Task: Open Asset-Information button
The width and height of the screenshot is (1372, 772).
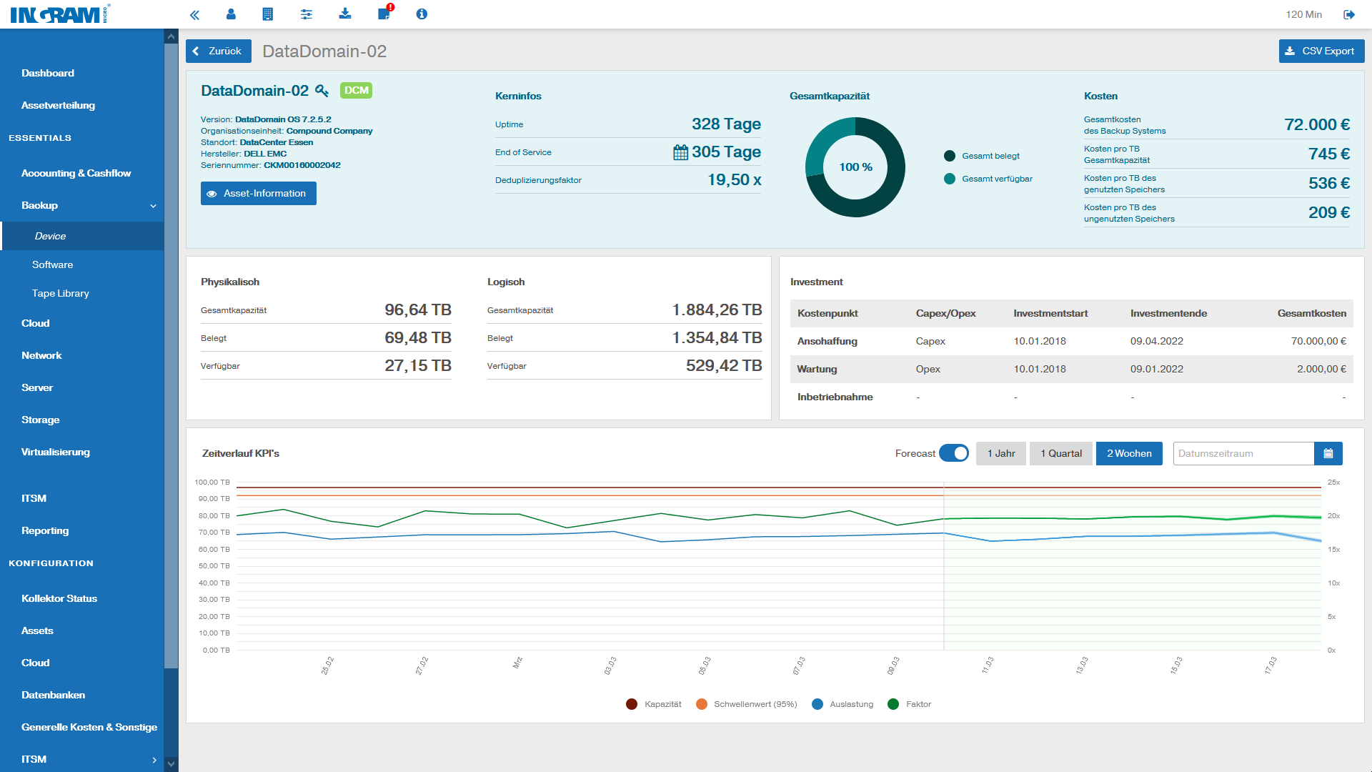Action: click(259, 193)
